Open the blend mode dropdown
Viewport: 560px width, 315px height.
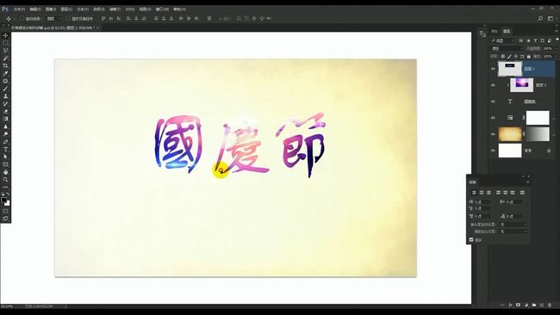(507, 48)
